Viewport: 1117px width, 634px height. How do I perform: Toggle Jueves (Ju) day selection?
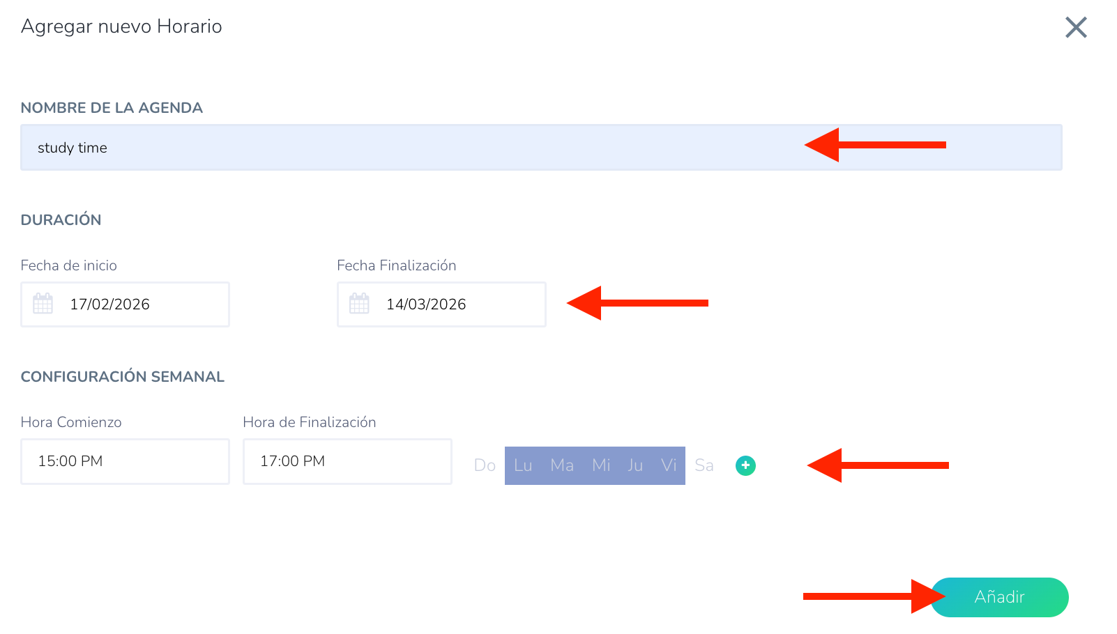pos(635,465)
